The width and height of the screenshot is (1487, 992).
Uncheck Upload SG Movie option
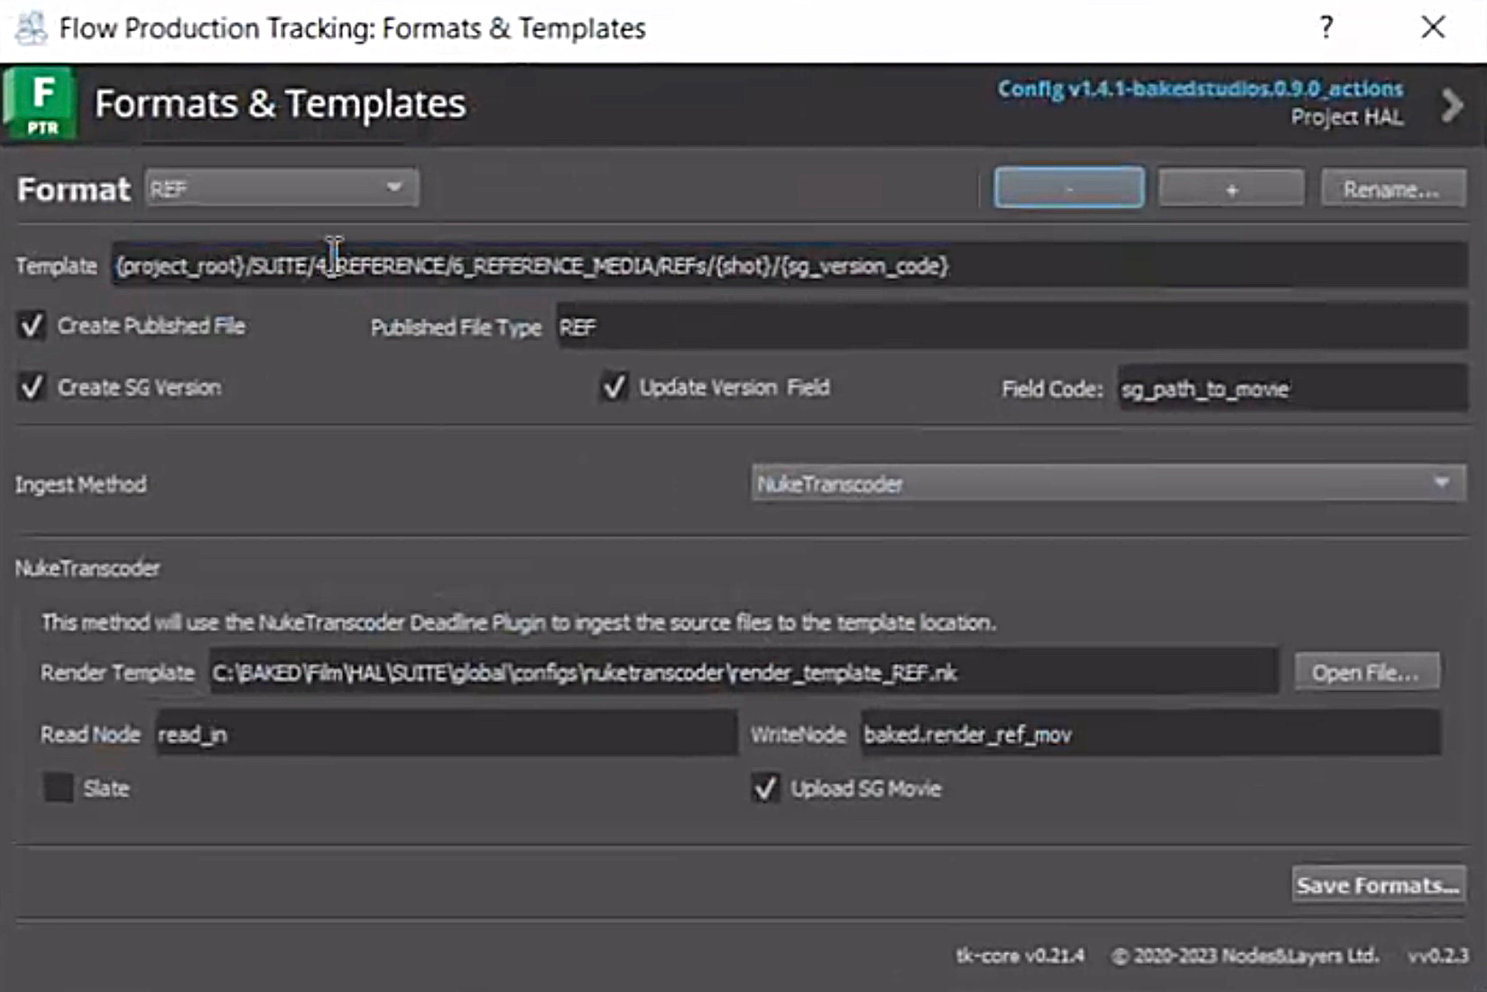tap(765, 788)
